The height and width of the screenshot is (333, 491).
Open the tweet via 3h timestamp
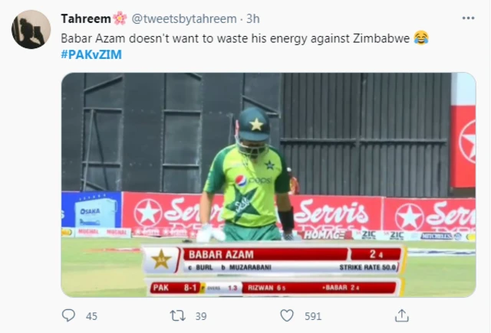tap(253, 18)
